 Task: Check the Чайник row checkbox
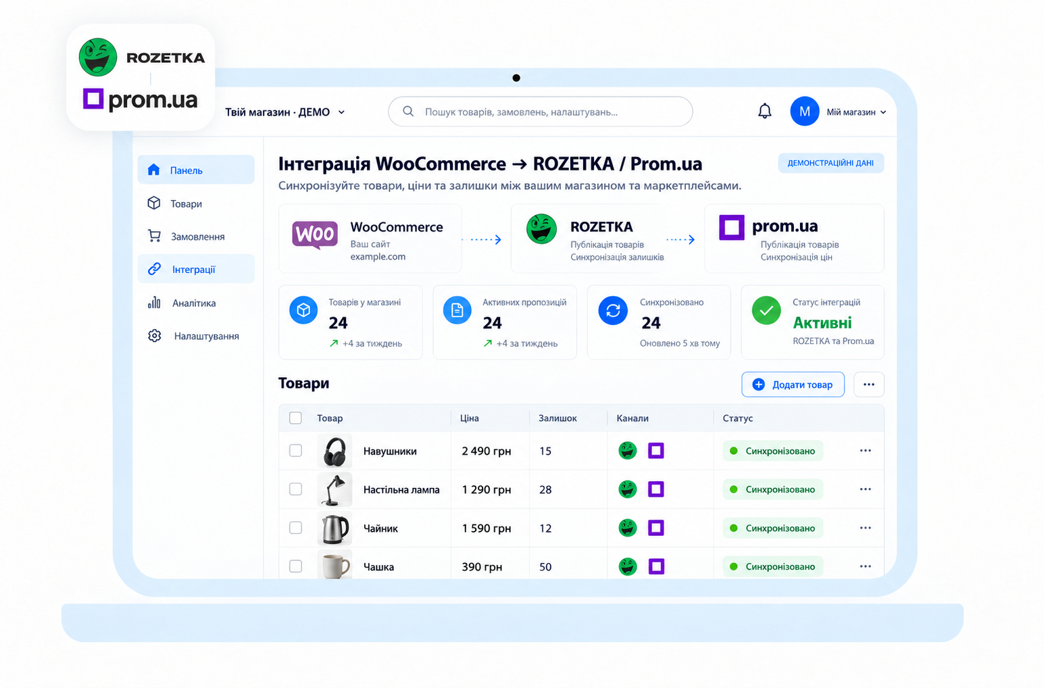(295, 528)
